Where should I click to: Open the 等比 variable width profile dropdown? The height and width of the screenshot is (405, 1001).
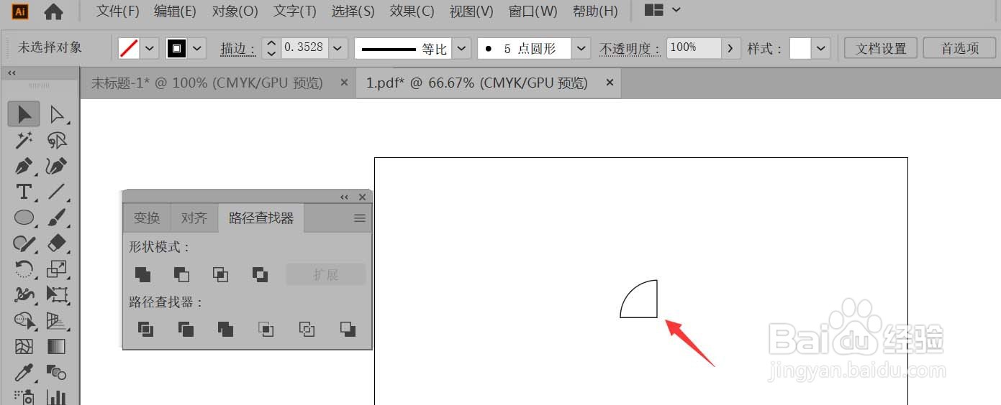pyautogui.click(x=462, y=48)
